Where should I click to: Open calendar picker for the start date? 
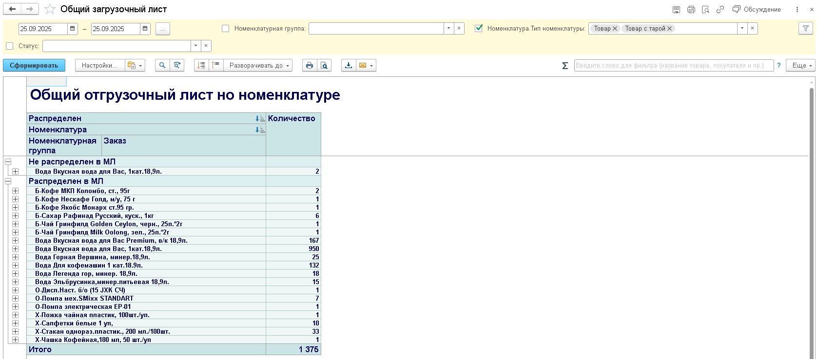click(x=73, y=29)
